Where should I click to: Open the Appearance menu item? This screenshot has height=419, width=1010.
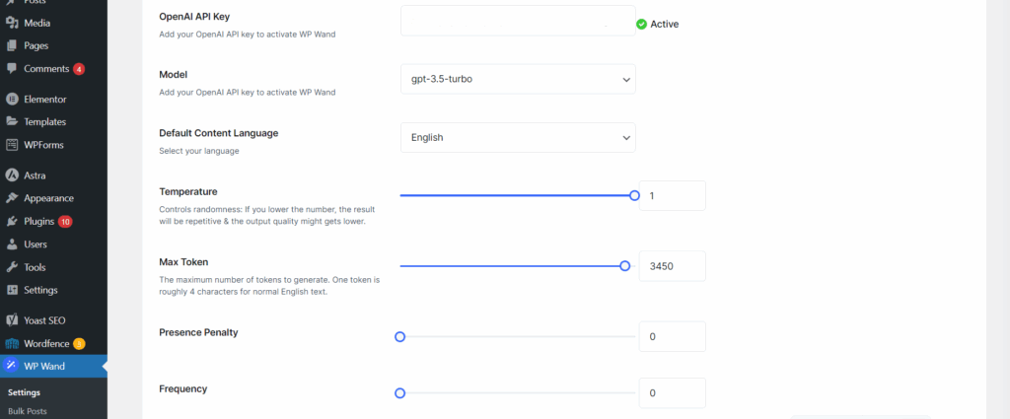point(48,198)
